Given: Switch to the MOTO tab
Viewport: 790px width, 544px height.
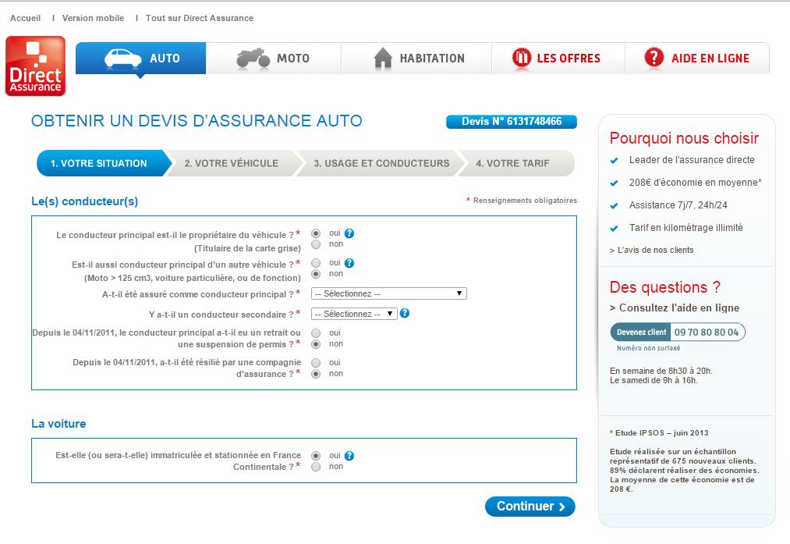Looking at the screenshot, I should click(274, 58).
